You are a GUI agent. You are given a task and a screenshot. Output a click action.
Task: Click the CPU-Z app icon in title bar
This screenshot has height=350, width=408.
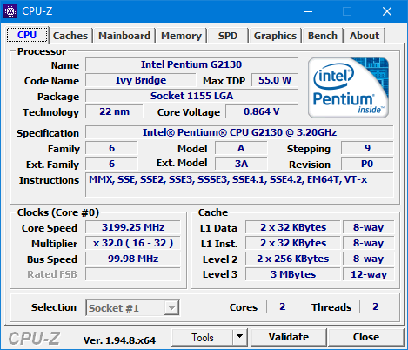point(10,11)
